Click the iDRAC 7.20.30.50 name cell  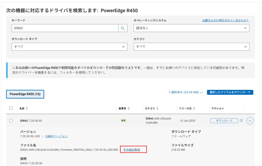[31, 121]
